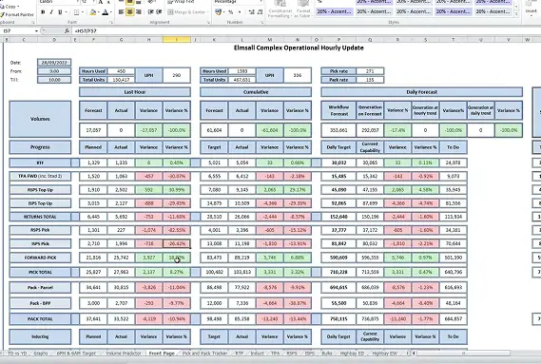Select the Till time cell 10:00
This screenshot has width=541, height=364.
pyautogui.click(x=54, y=80)
